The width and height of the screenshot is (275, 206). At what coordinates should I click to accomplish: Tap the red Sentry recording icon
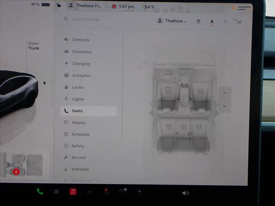click(114, 6)
